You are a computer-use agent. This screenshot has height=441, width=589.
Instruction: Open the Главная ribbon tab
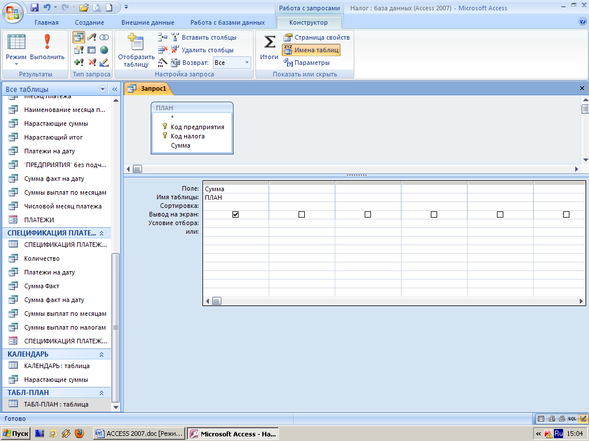47,22
